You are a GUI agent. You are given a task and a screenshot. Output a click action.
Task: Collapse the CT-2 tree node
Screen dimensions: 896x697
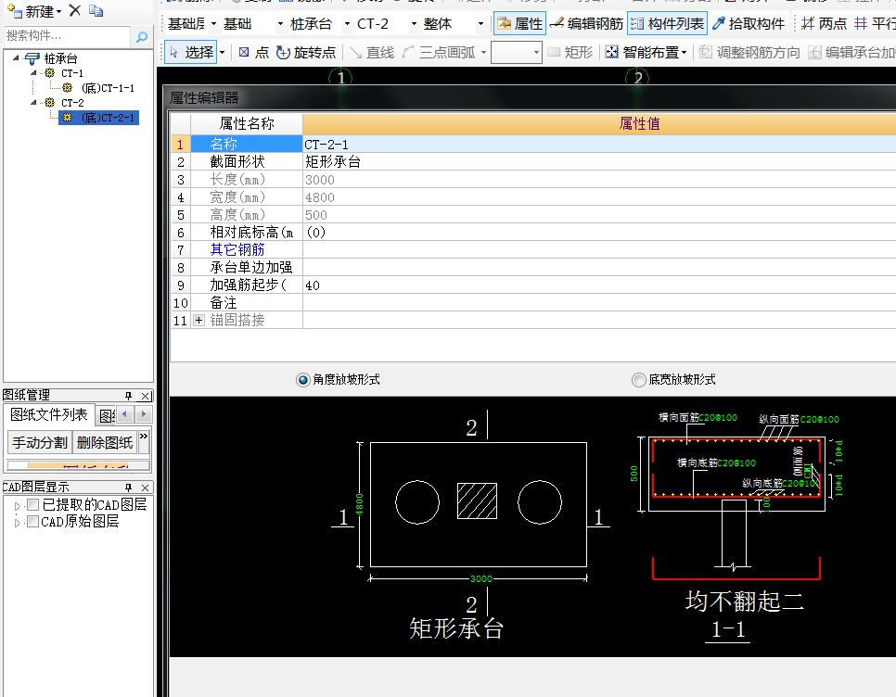(x=33, y=102)
